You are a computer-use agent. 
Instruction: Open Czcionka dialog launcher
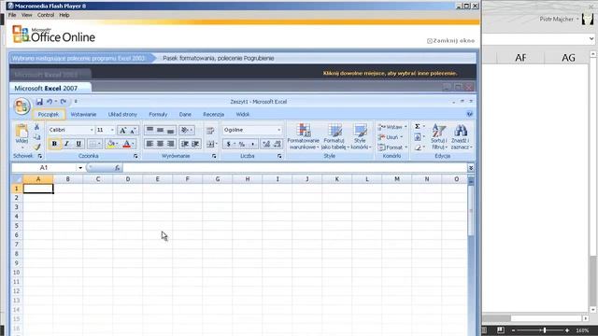click(135, 156)
